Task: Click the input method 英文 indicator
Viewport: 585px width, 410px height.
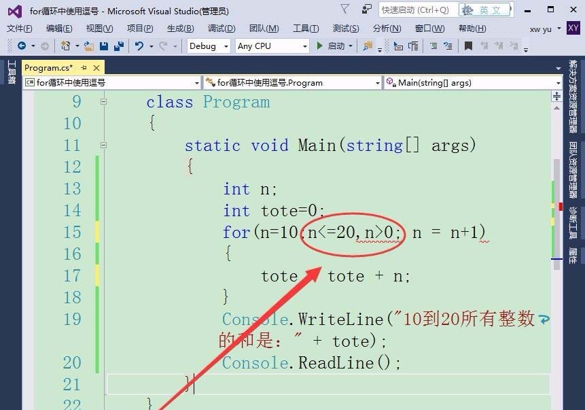Action: point(485,10)
